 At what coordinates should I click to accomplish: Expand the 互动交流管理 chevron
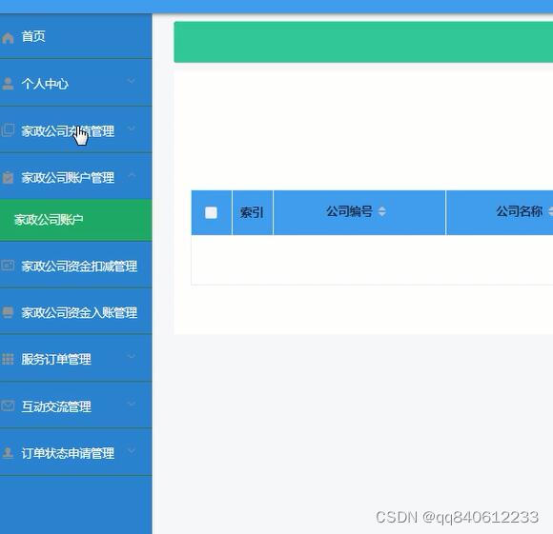pos(132,404)
